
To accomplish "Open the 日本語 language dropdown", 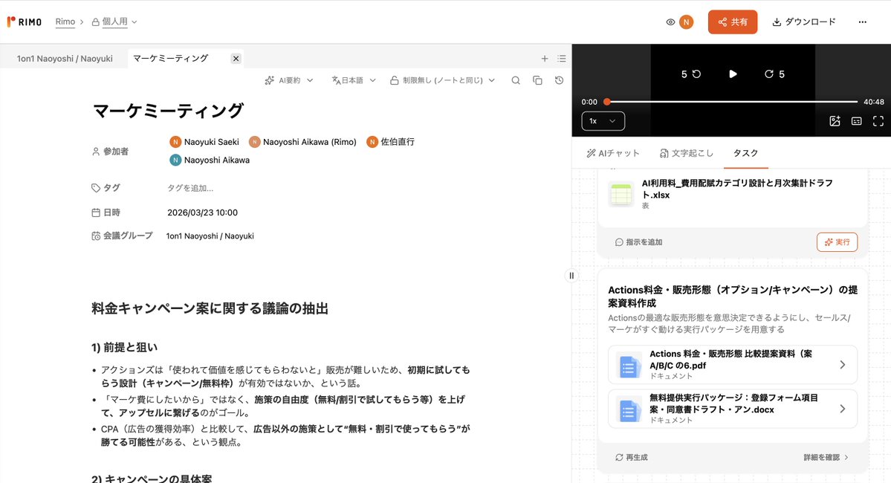I will 354,80.
